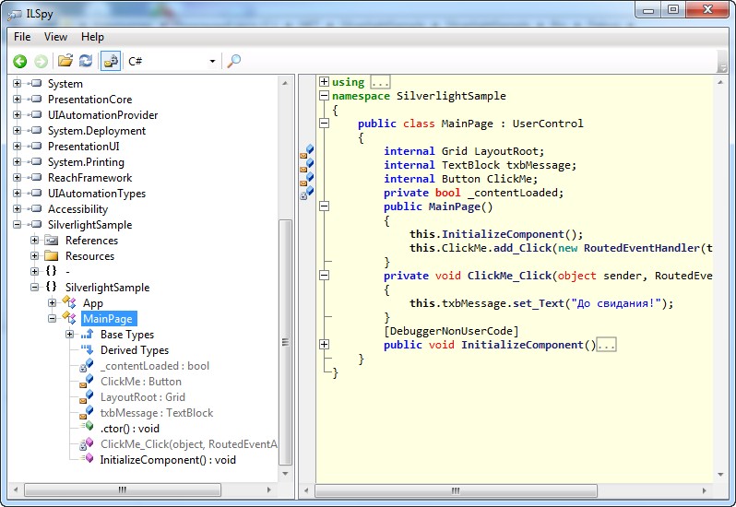Open the C# language dropdown
This screenshot has height=507, width=736.
point(172,61)
